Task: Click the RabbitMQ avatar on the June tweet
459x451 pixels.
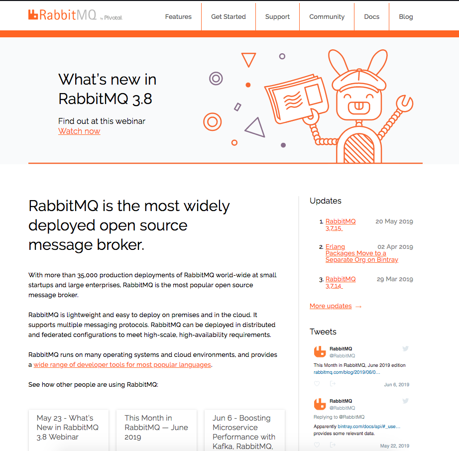Action: (x=320, y=352)
